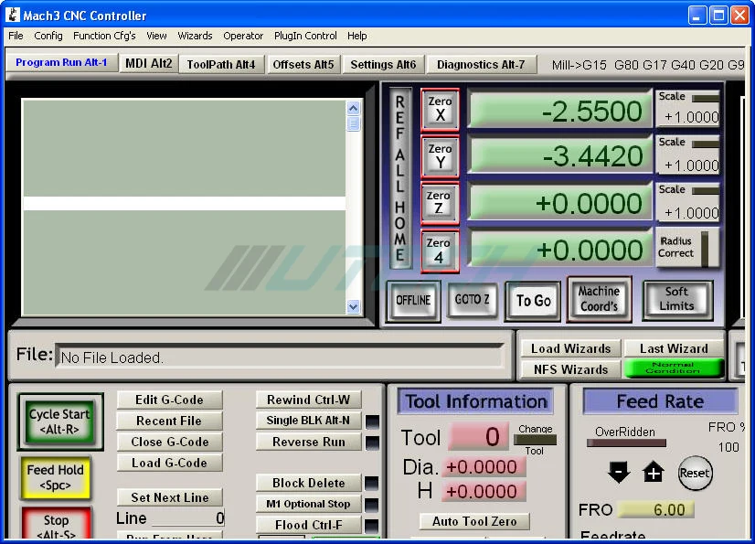755x544 pixels.
Task: Click the Load G-Code button
Action: (x=170, y=463)
